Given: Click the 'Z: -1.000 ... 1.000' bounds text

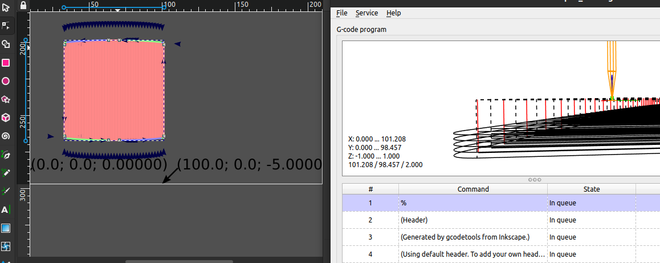Looking at the screenshot, I should pos(372,156).
